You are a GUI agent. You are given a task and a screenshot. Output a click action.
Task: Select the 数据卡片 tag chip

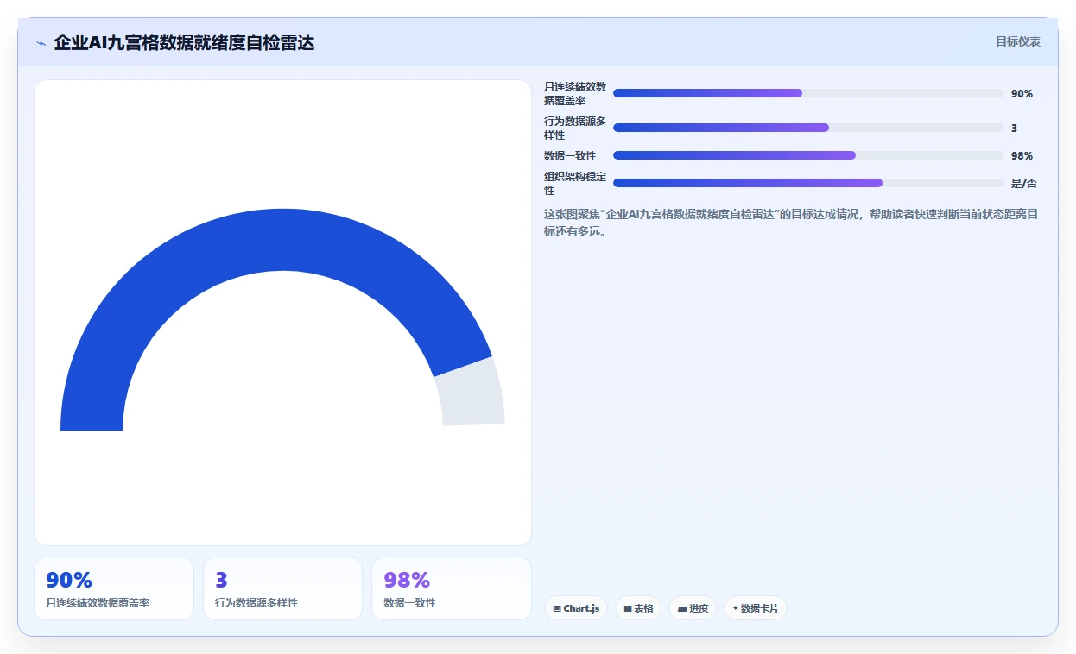click(756, 608)
